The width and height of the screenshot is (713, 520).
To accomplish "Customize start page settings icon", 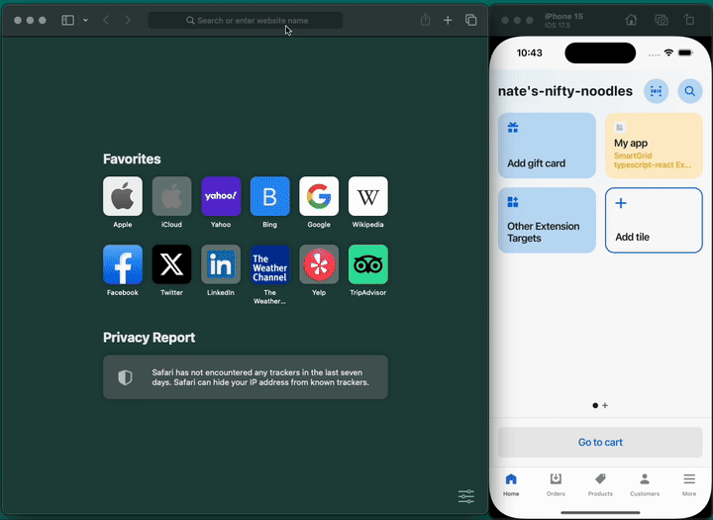I will [466, 496].
